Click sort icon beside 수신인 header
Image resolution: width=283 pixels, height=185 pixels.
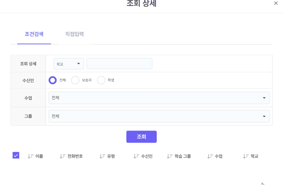tap(136, 156)
